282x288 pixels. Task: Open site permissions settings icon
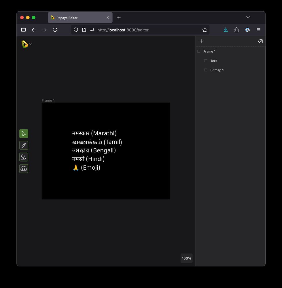point(92,30)
